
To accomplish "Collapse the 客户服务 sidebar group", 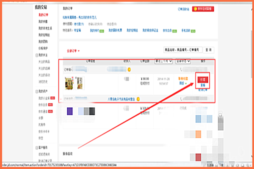I will point(37,148).
